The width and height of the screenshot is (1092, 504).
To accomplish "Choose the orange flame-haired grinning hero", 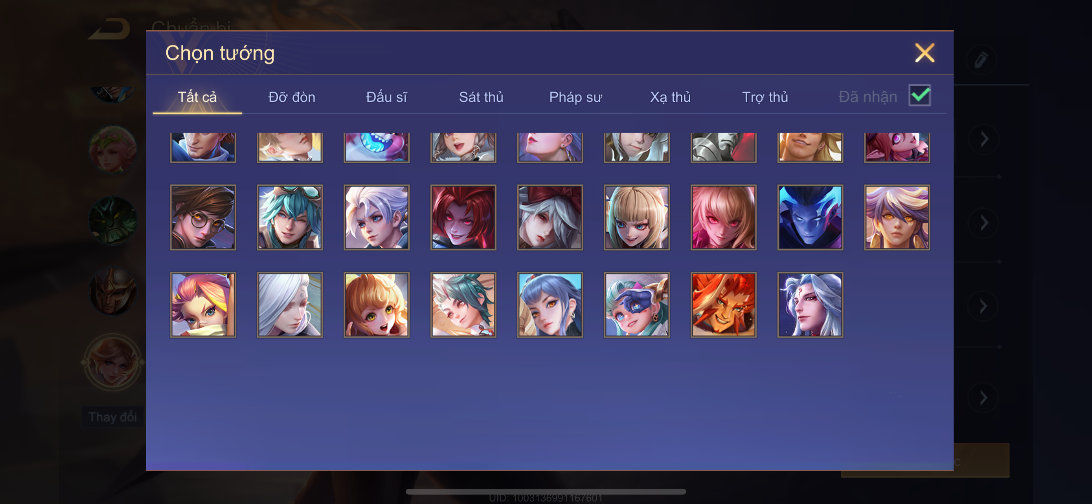I will tap(724, 305).
